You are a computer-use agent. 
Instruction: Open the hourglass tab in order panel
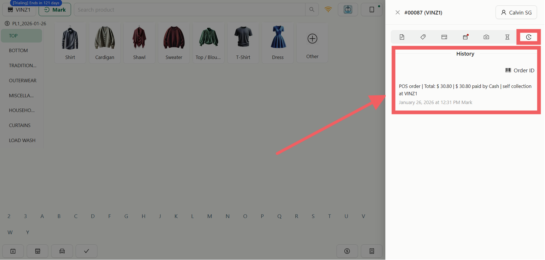tap(507, 37)
